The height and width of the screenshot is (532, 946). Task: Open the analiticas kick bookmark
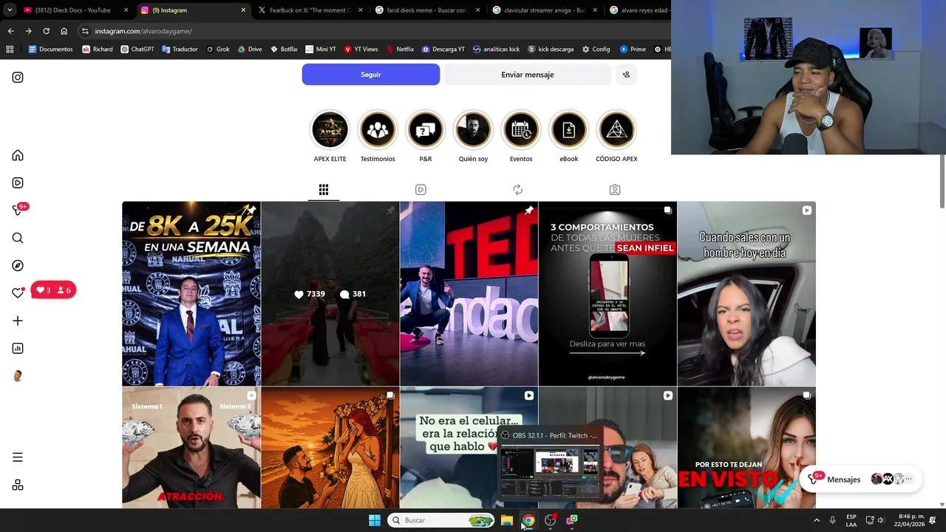[495, 50]
